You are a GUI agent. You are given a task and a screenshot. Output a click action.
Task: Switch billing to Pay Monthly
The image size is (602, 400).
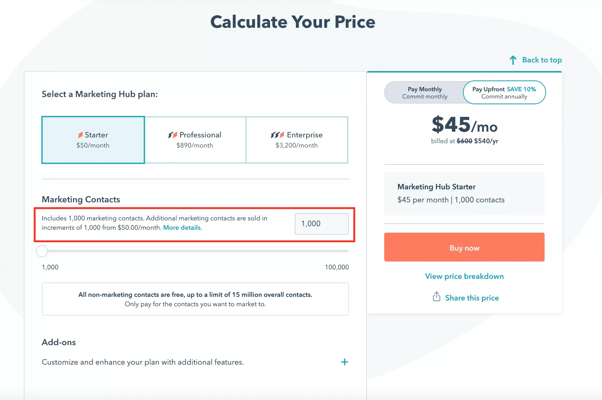pos(425,93)
